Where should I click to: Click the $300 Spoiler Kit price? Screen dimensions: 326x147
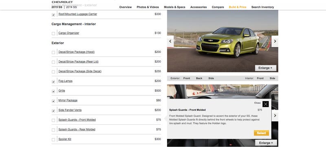[x=158, y=139]
